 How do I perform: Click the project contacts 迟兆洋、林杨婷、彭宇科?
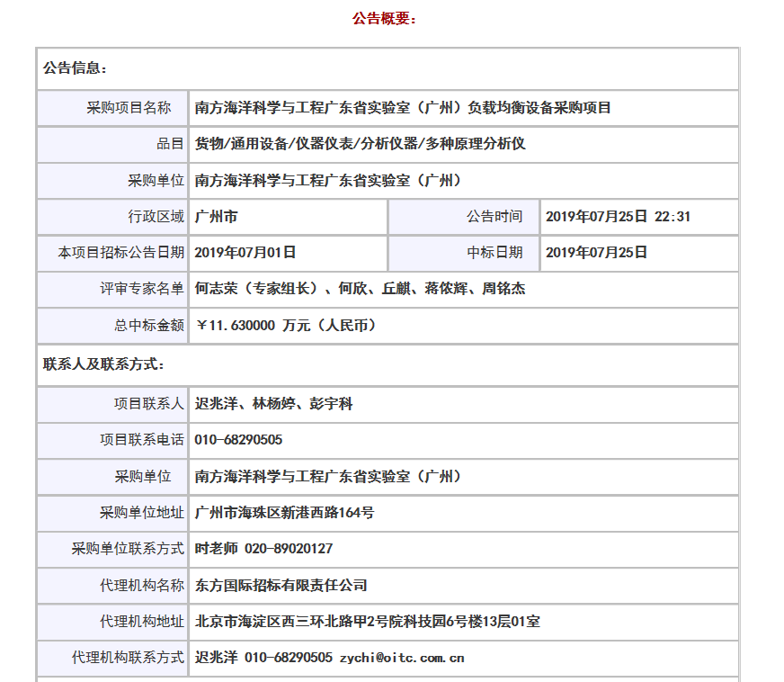273,404
